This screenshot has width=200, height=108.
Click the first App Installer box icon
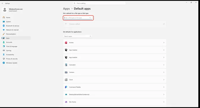click(66, 50)
